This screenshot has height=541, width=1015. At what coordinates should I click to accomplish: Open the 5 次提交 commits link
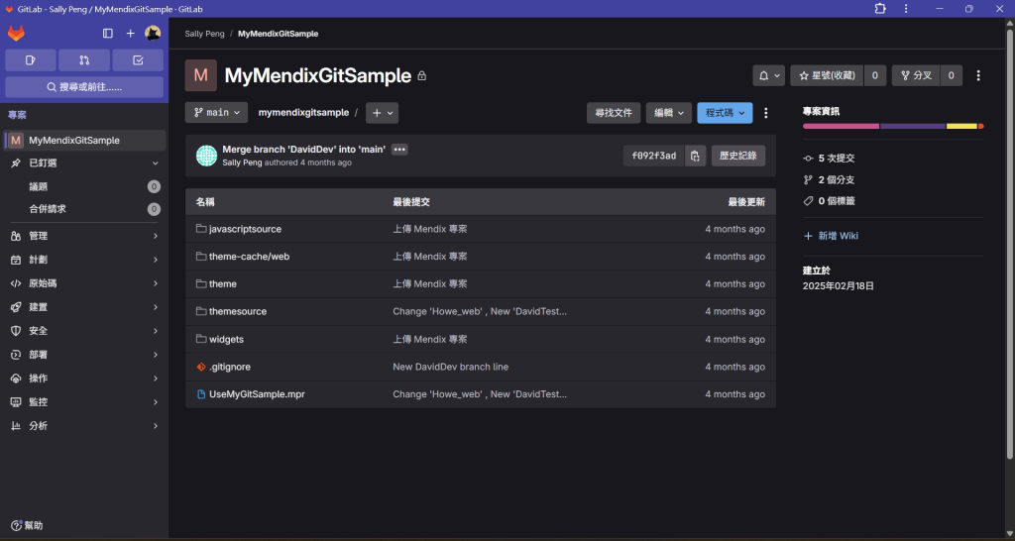click(830, 158)
